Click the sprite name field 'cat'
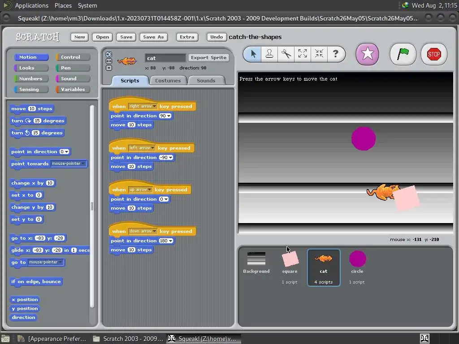The height and width of the screenshot is (344, 459). pyautogui.click(x=165, y=58)
